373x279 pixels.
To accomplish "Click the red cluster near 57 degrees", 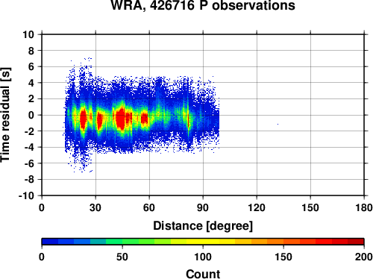I will point(144,119).
